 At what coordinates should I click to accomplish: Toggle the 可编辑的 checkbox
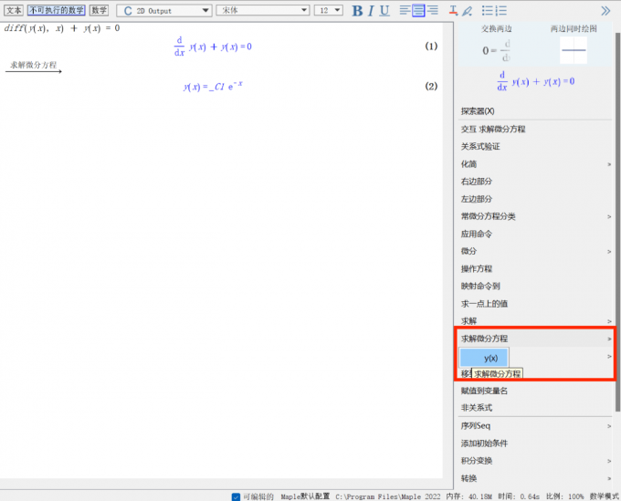coord(236,496)
